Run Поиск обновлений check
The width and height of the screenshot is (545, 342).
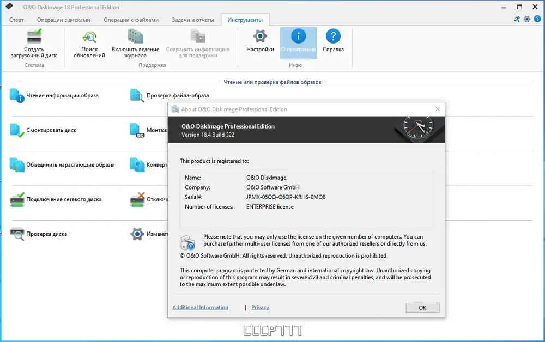click(x=89, y=44)
